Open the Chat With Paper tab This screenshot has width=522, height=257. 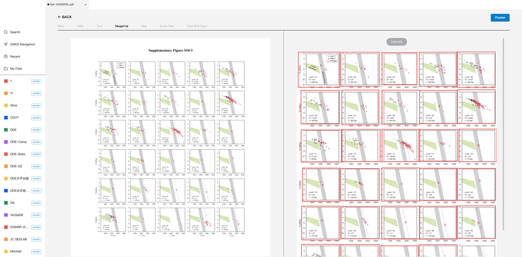click(197, 26)
